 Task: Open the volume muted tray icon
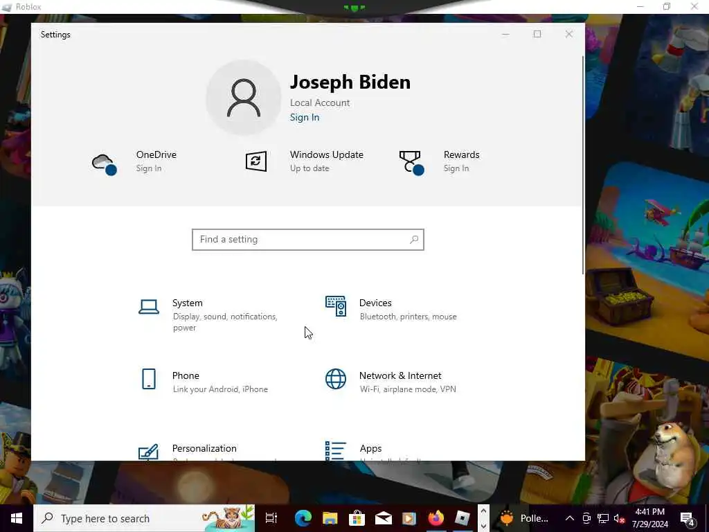pyautogui.click(x=619, y=518)
